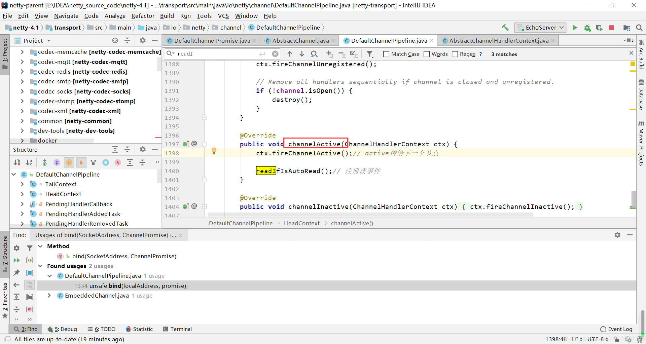Open Statistic tool window
646x344 pixels.
point(139,329)
